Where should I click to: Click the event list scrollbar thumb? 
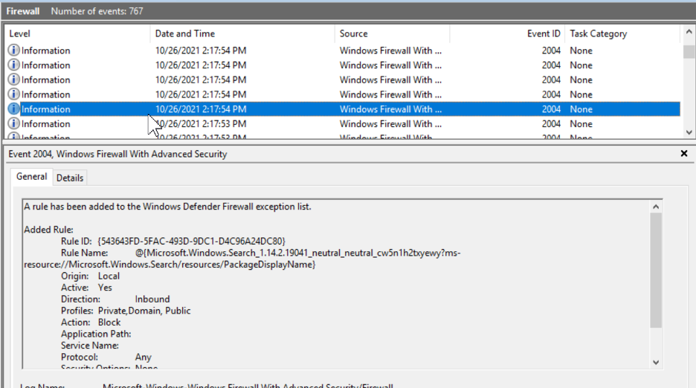coord(689,51)
